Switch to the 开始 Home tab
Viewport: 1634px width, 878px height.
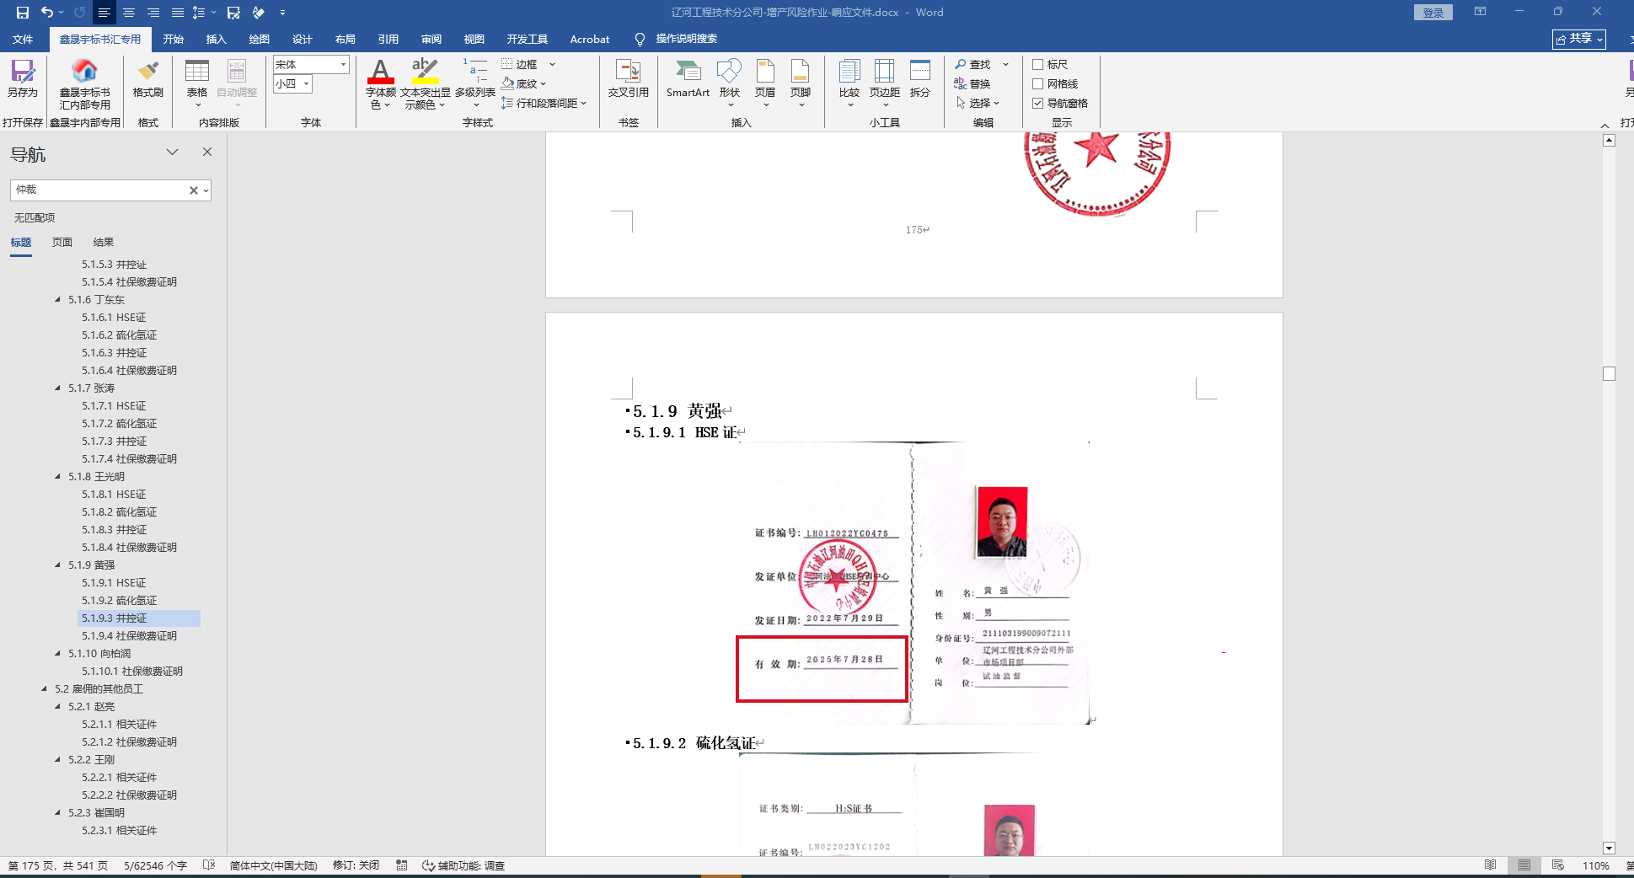[x=174, y=39]
